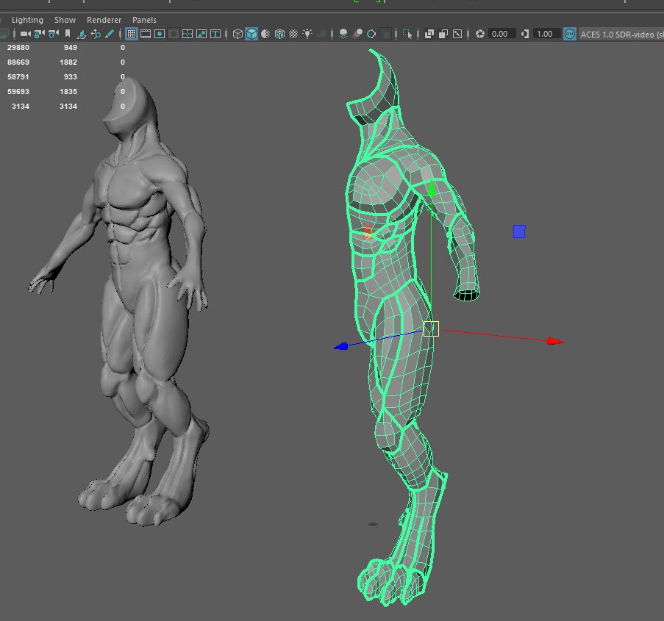Click HUD value 58791
This screenshot has height=621, width=664.
click(18, 77)
